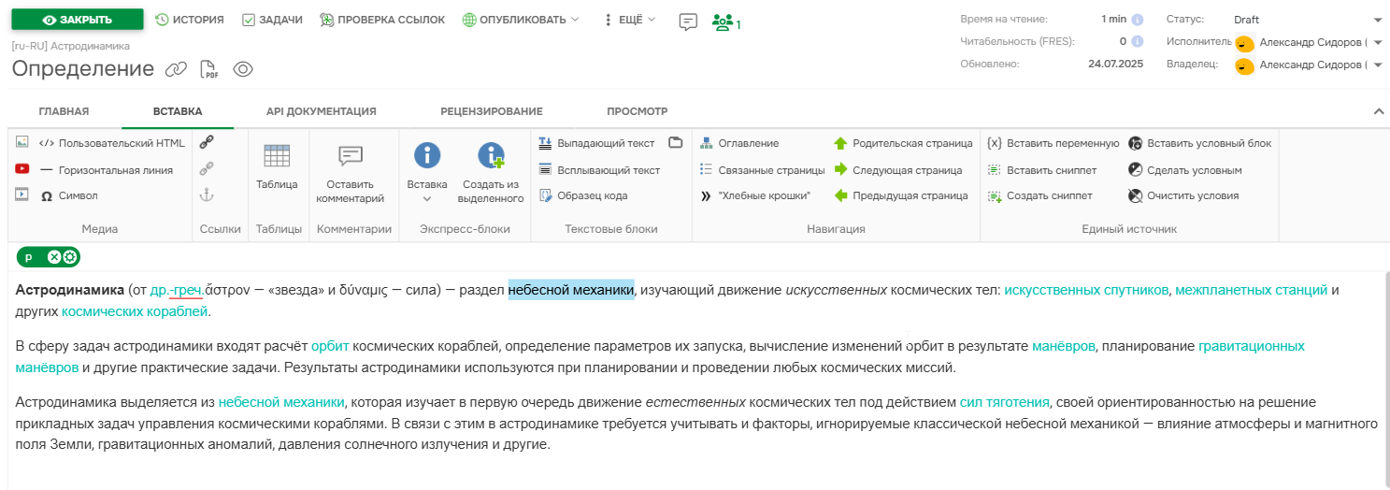1390x490 pixels.
Task: Insert Образец кода block
Action: pos(584,196)
